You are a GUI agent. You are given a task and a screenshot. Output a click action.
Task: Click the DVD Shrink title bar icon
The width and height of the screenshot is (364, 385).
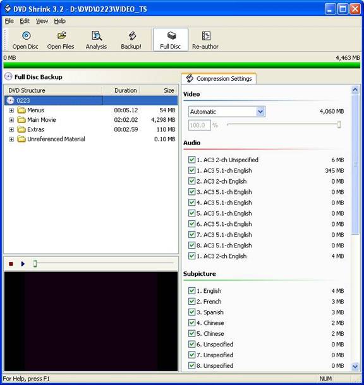click(8, 9)
